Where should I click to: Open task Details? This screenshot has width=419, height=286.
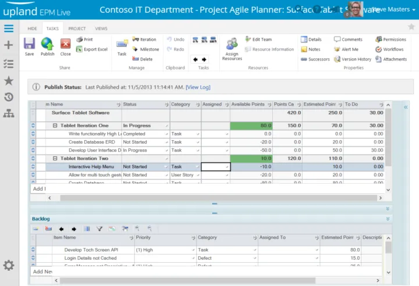click(311, 40)
